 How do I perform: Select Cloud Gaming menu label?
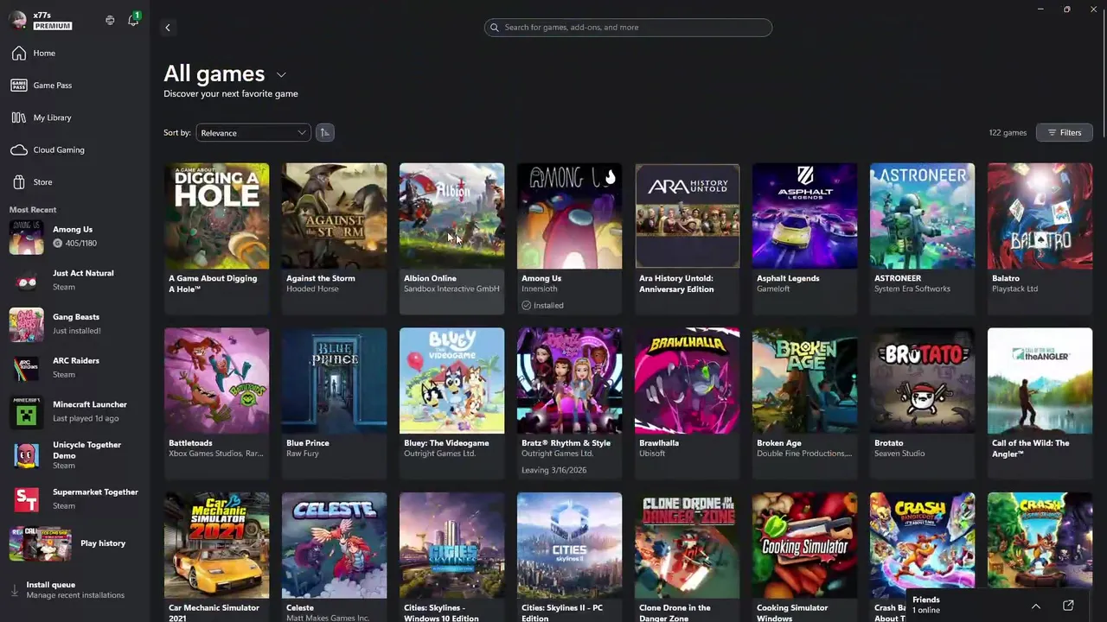pos(59,150)
